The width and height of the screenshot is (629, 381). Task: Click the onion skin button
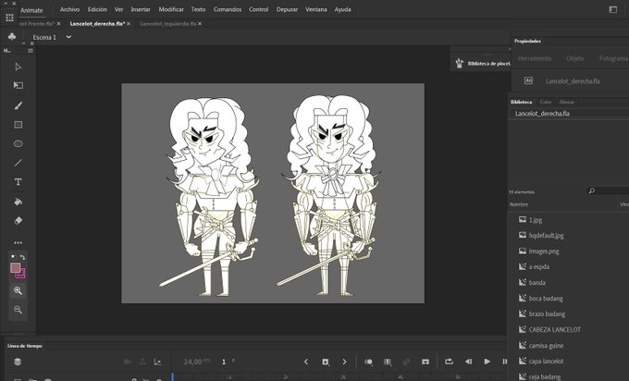tap(368, 362)
